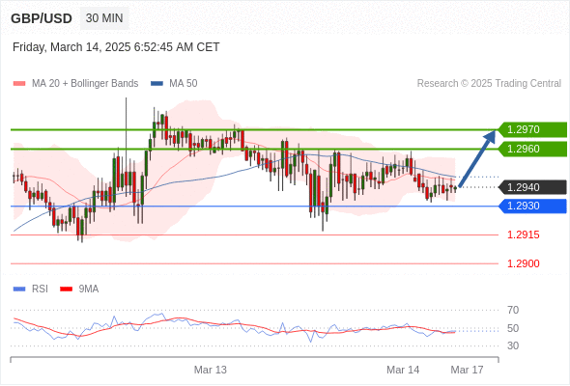Click the MA 50 blue legend swatch

click(x=157, y=84)
